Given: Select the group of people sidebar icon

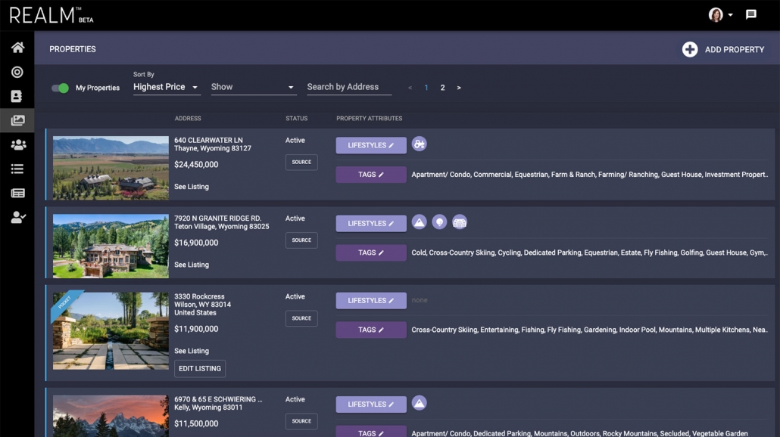Looking at the screenshot, I should (17, 145).
